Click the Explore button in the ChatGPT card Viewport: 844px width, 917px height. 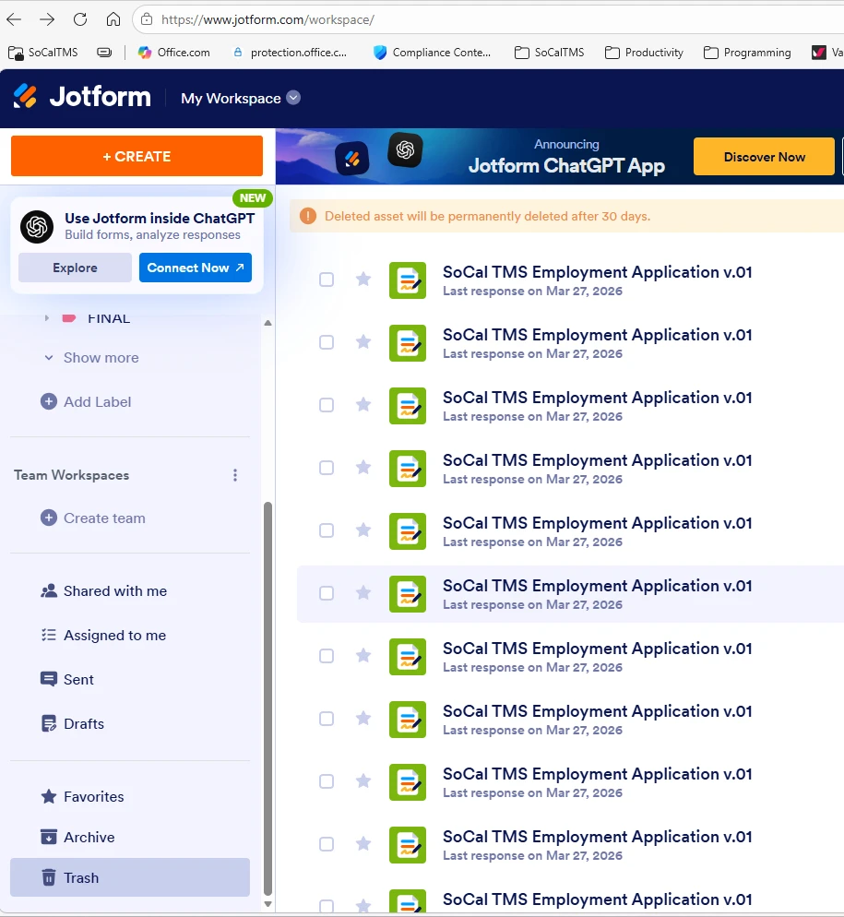[75, 268]
